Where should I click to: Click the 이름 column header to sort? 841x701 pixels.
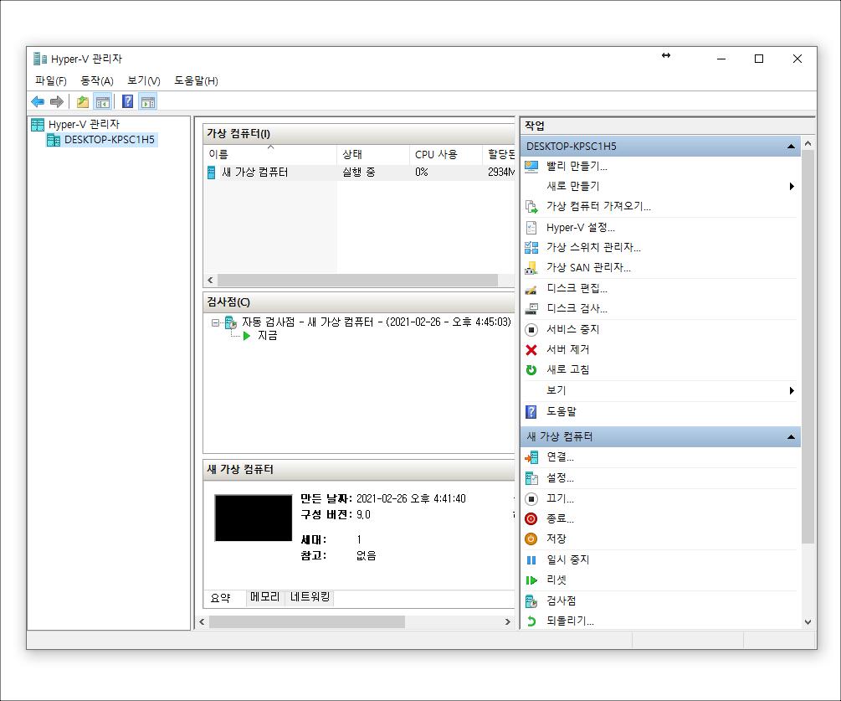[x=269, y=154]
